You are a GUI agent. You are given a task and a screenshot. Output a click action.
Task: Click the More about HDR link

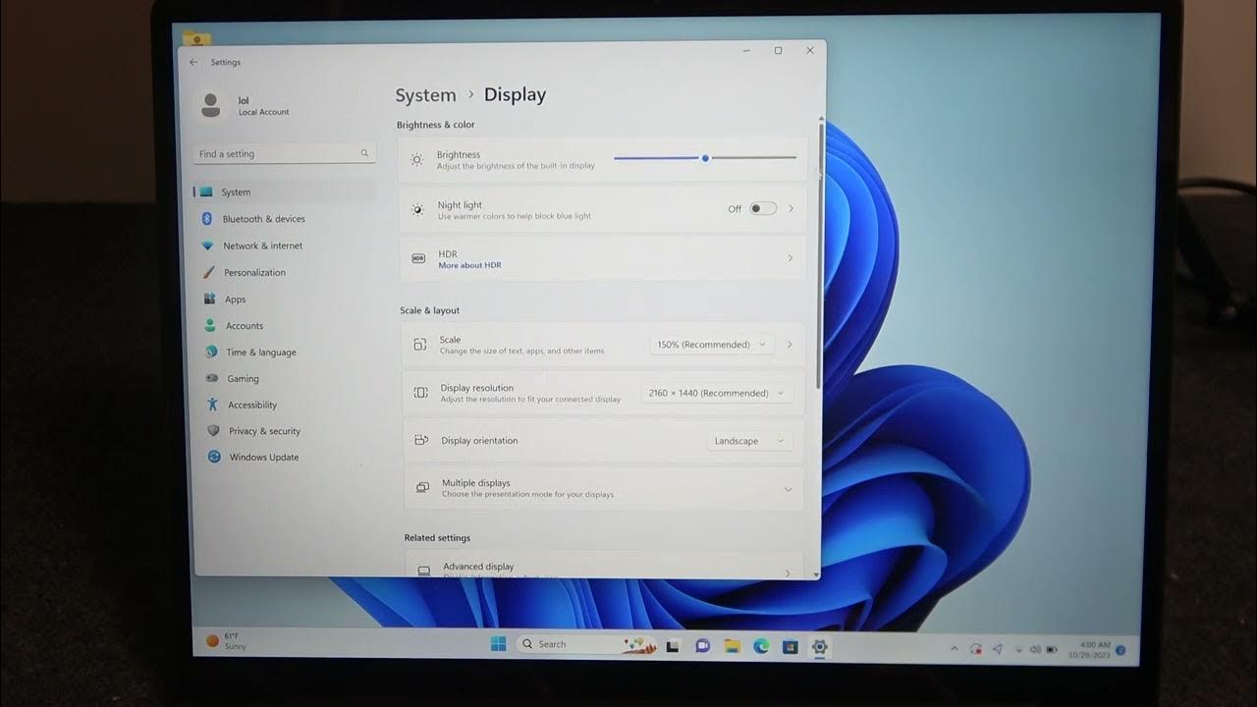tap(469, 265)
